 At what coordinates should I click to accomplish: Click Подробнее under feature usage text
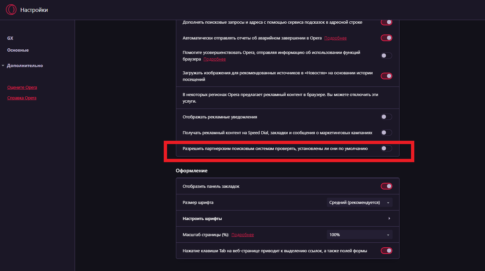pyautogui.click(x=214, y=59)
